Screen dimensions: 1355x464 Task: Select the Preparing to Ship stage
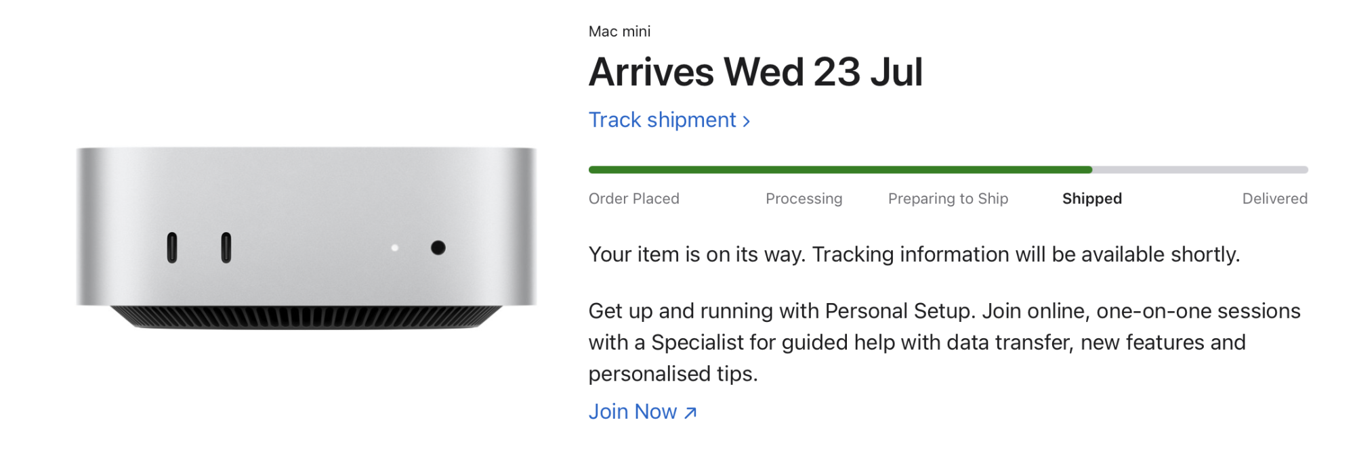point(948,198)
